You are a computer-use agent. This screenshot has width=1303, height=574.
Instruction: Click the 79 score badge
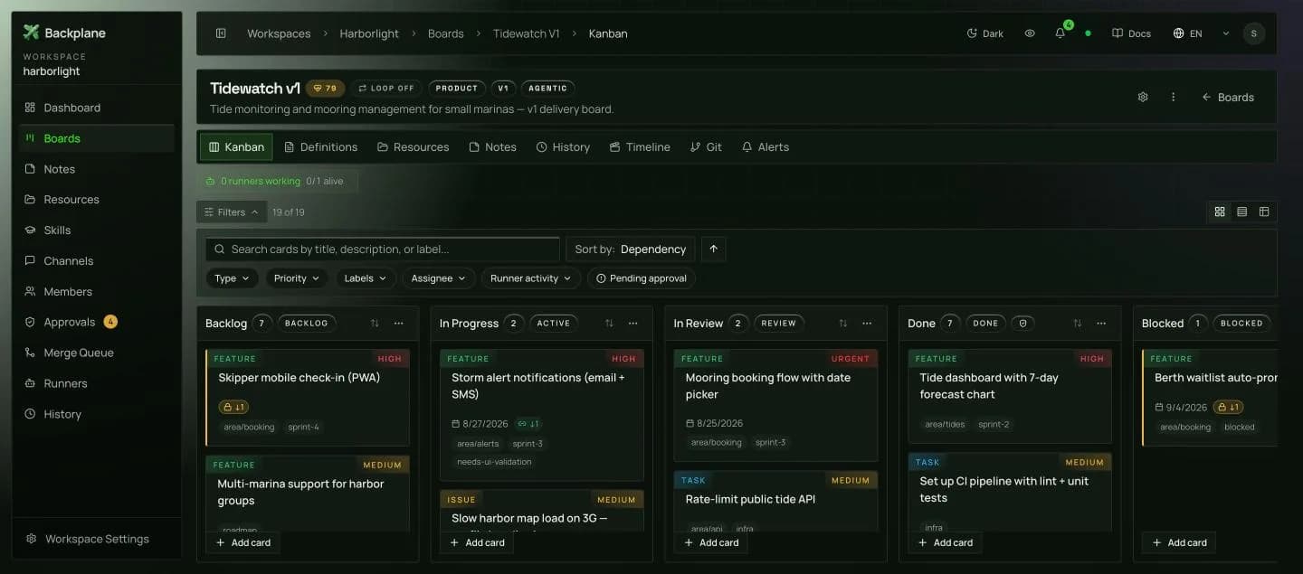325,89
